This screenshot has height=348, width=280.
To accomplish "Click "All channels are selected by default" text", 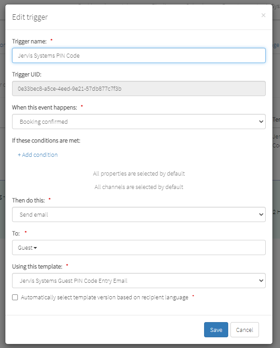I will 139,187.
